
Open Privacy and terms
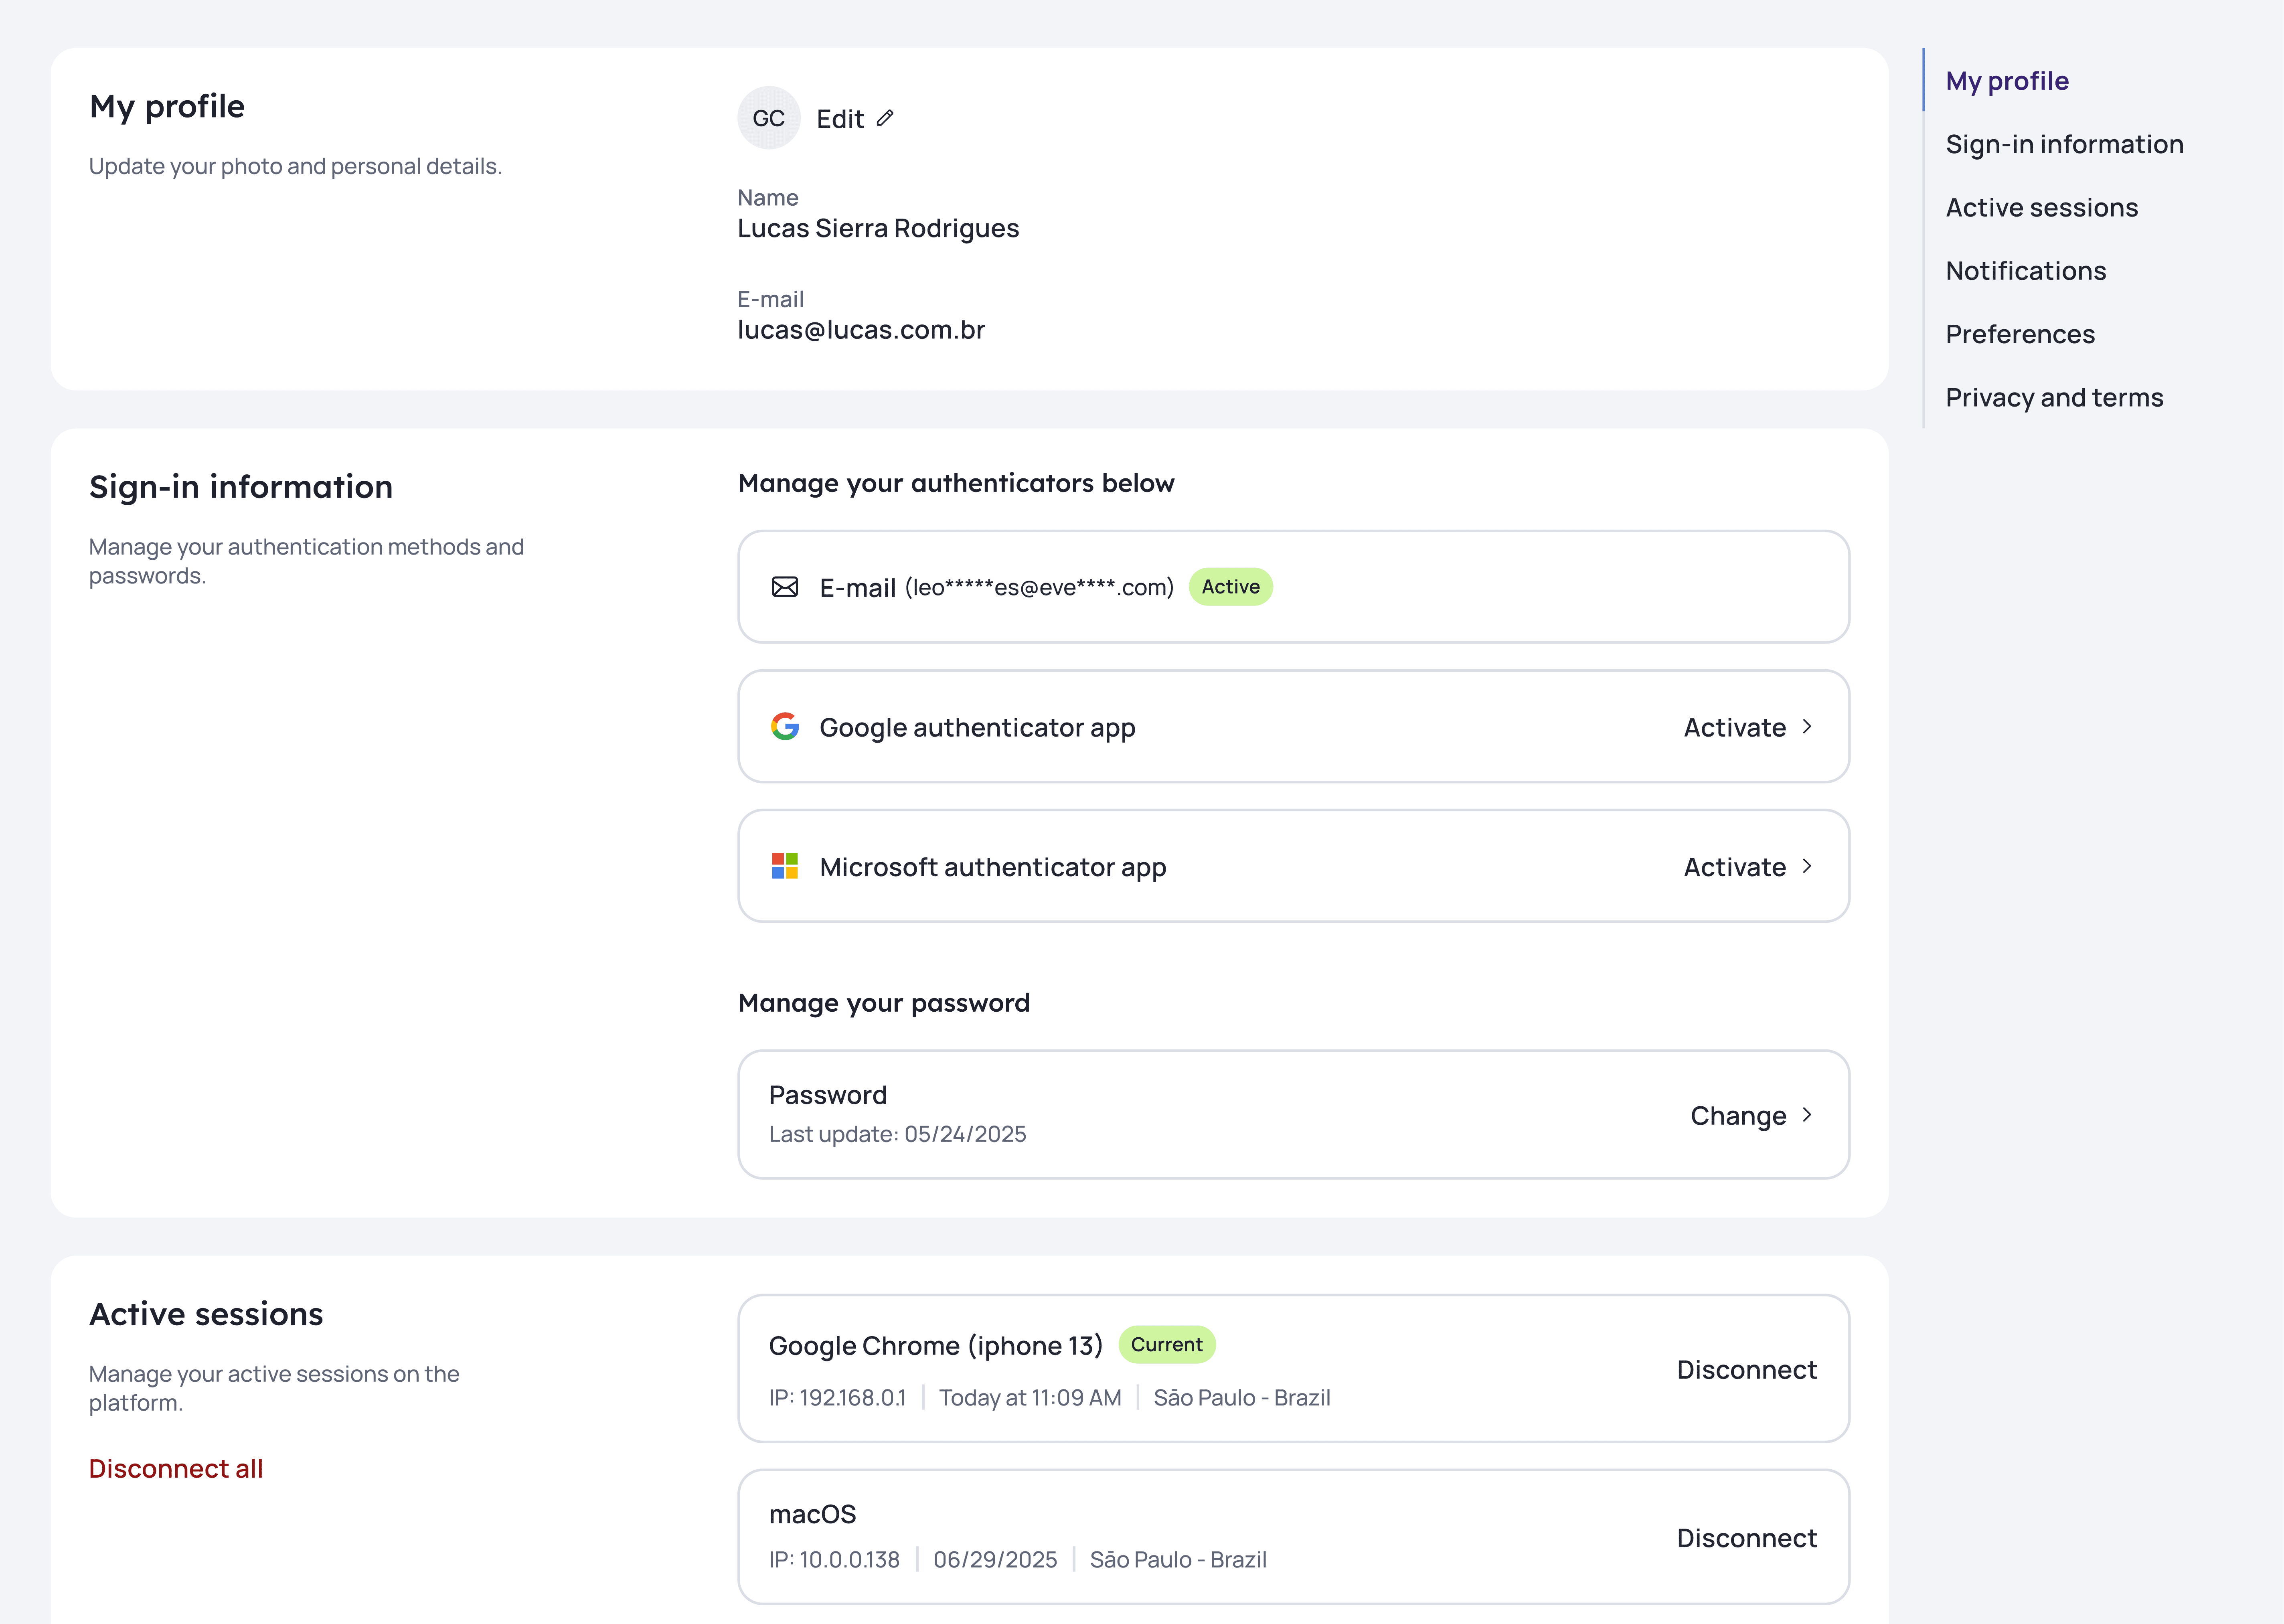click(x=2054, y=398)
